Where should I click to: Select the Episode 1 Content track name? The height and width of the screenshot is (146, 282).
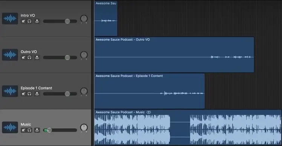point(36,88)
